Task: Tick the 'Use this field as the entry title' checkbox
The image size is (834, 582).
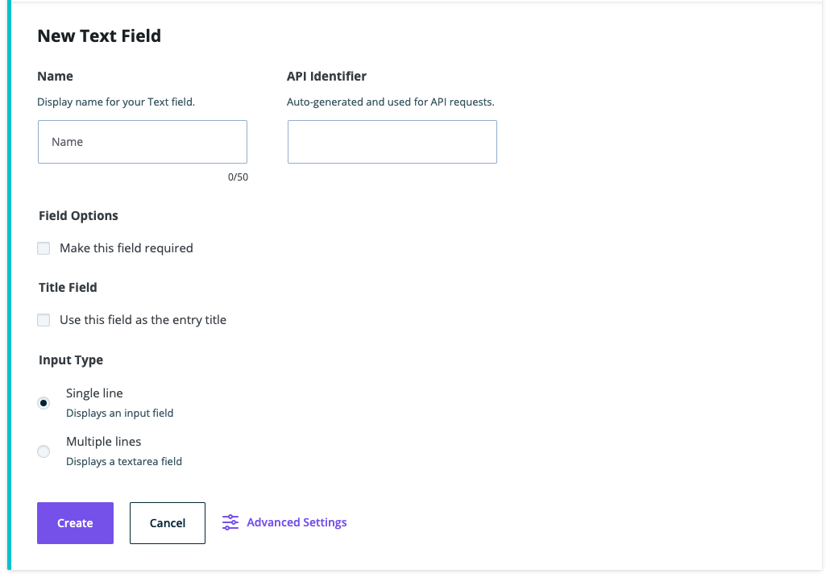Action: point(44,320)
